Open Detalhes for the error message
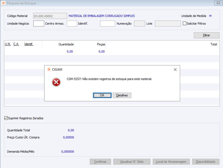This screenshot has height=168, width=223. coord(122,95)
